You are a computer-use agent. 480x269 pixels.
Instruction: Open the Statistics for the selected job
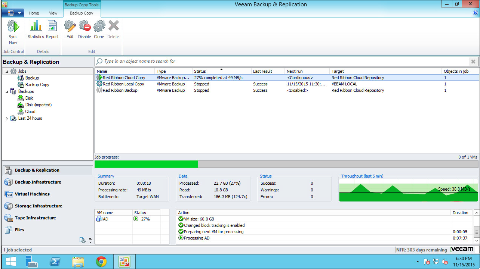click(36, 30)
